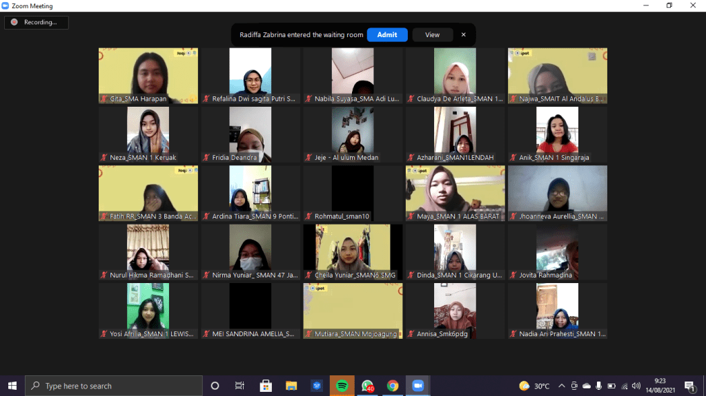The height and width of the screenshot is (396, 706).
Task: Open Google Chrome from the taskbar
Action: 393,386
